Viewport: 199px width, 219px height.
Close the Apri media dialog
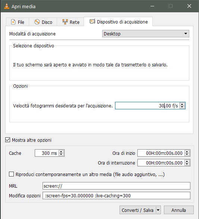(189, 6)
